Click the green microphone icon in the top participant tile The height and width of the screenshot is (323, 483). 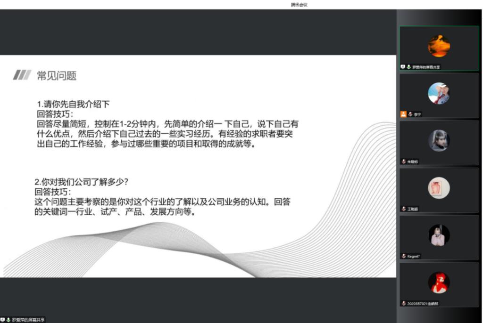pyautogui.click(x=408, y=67)
